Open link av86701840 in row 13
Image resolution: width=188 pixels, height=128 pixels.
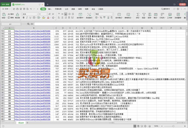click(x=32, y=31)
